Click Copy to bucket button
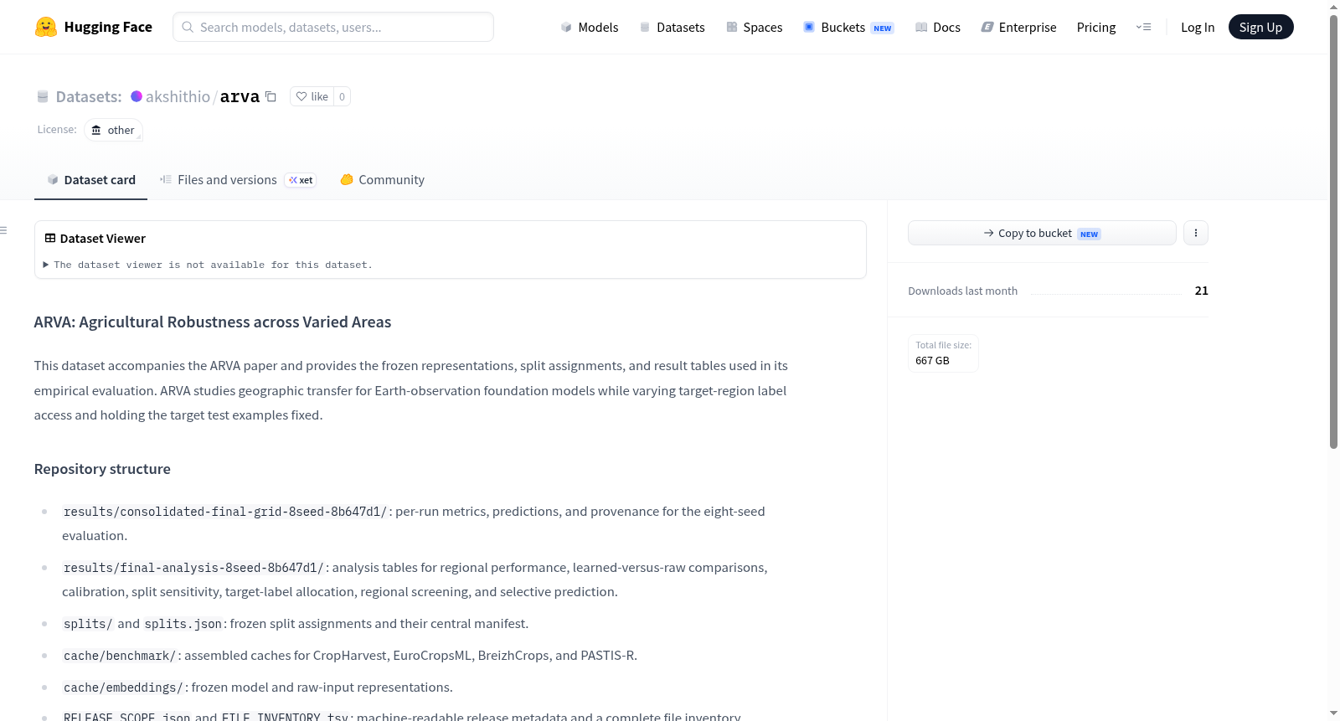1340x721 pixels. (x=1042, y=233)
